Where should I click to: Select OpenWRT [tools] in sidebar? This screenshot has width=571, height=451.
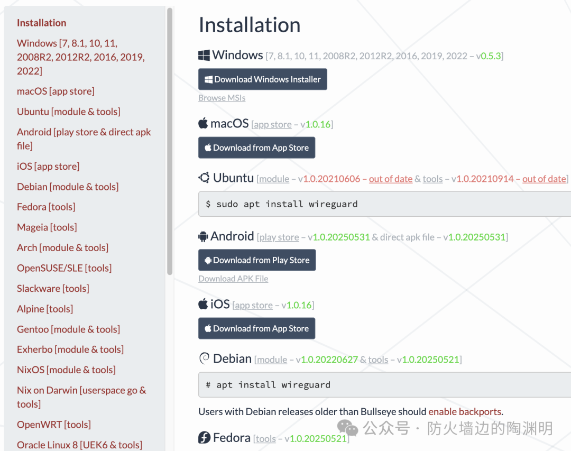click(53, 425)
